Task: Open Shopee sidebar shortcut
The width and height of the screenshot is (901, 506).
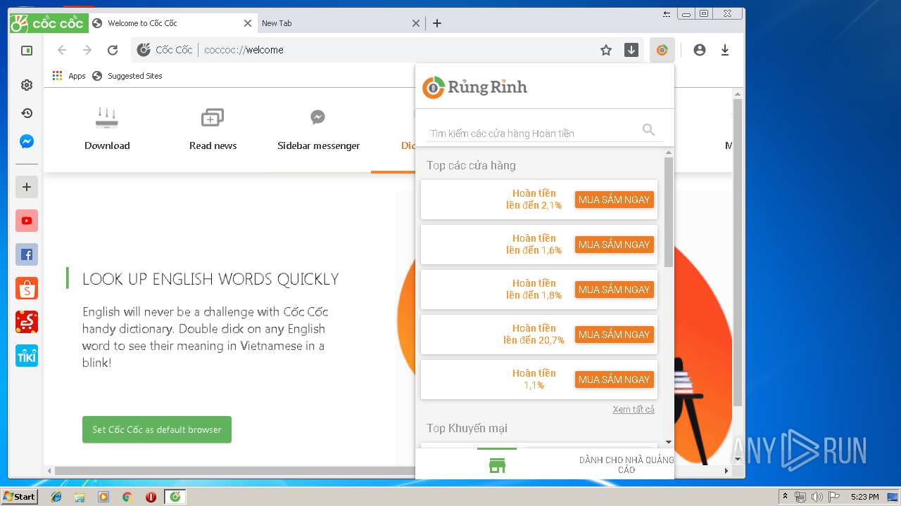Action: [x=27, y=288]
